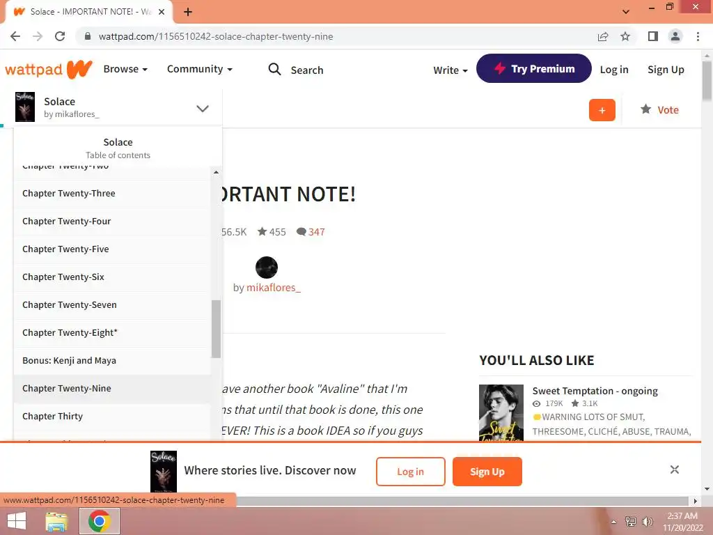Click the Vote star icon

(645, 109)
